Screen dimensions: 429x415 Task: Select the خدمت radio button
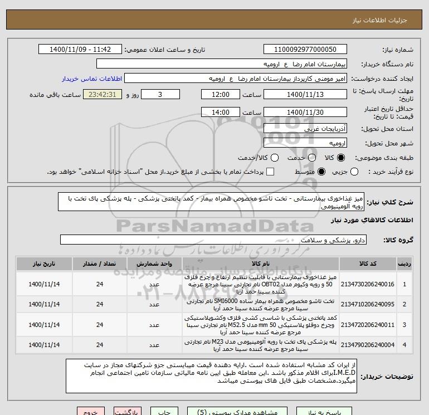(x=312, y=158)
